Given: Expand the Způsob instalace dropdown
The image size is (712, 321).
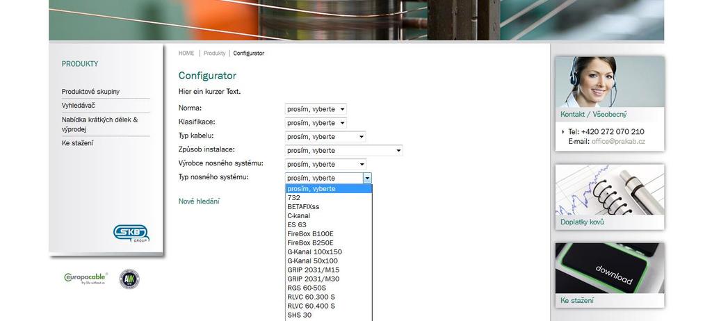Looking at the screenshot, I should (x=343, y=150).
